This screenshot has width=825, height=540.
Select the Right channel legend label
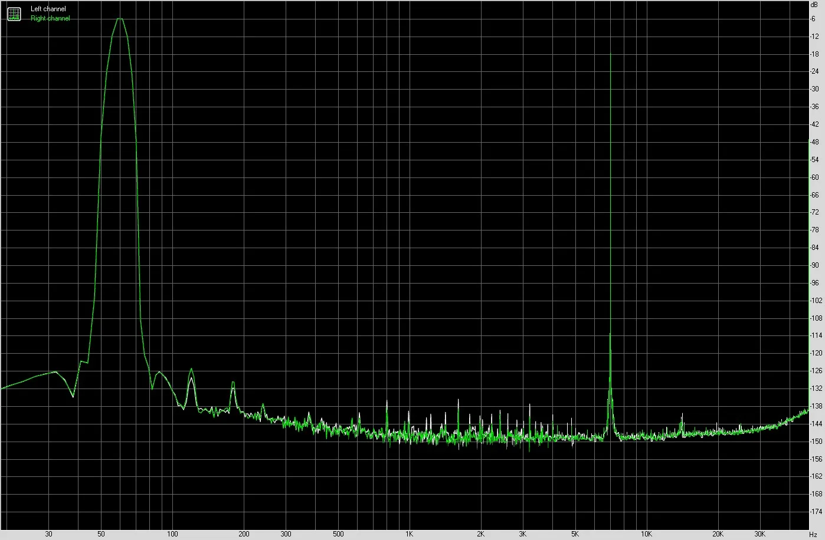pyautogui.click(x=50, y=18)
